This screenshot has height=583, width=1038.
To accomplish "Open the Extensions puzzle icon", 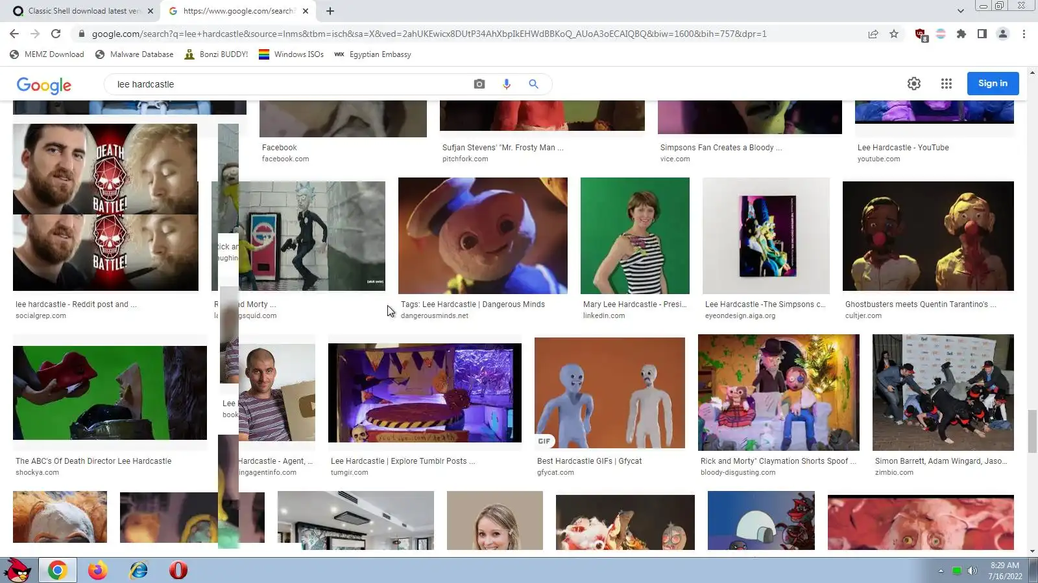I will (x=961, y=34).
